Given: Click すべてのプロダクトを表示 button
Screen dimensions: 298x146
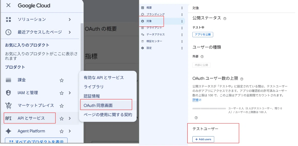Looking at the screenshot, I should pyautogui.click(x=36, y=140).
